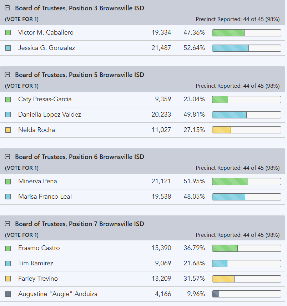Viewport: 287px width, 306px height.
Task: Click Tim Ramirez's vote percentage bar
Action: [x=247, y=264]
